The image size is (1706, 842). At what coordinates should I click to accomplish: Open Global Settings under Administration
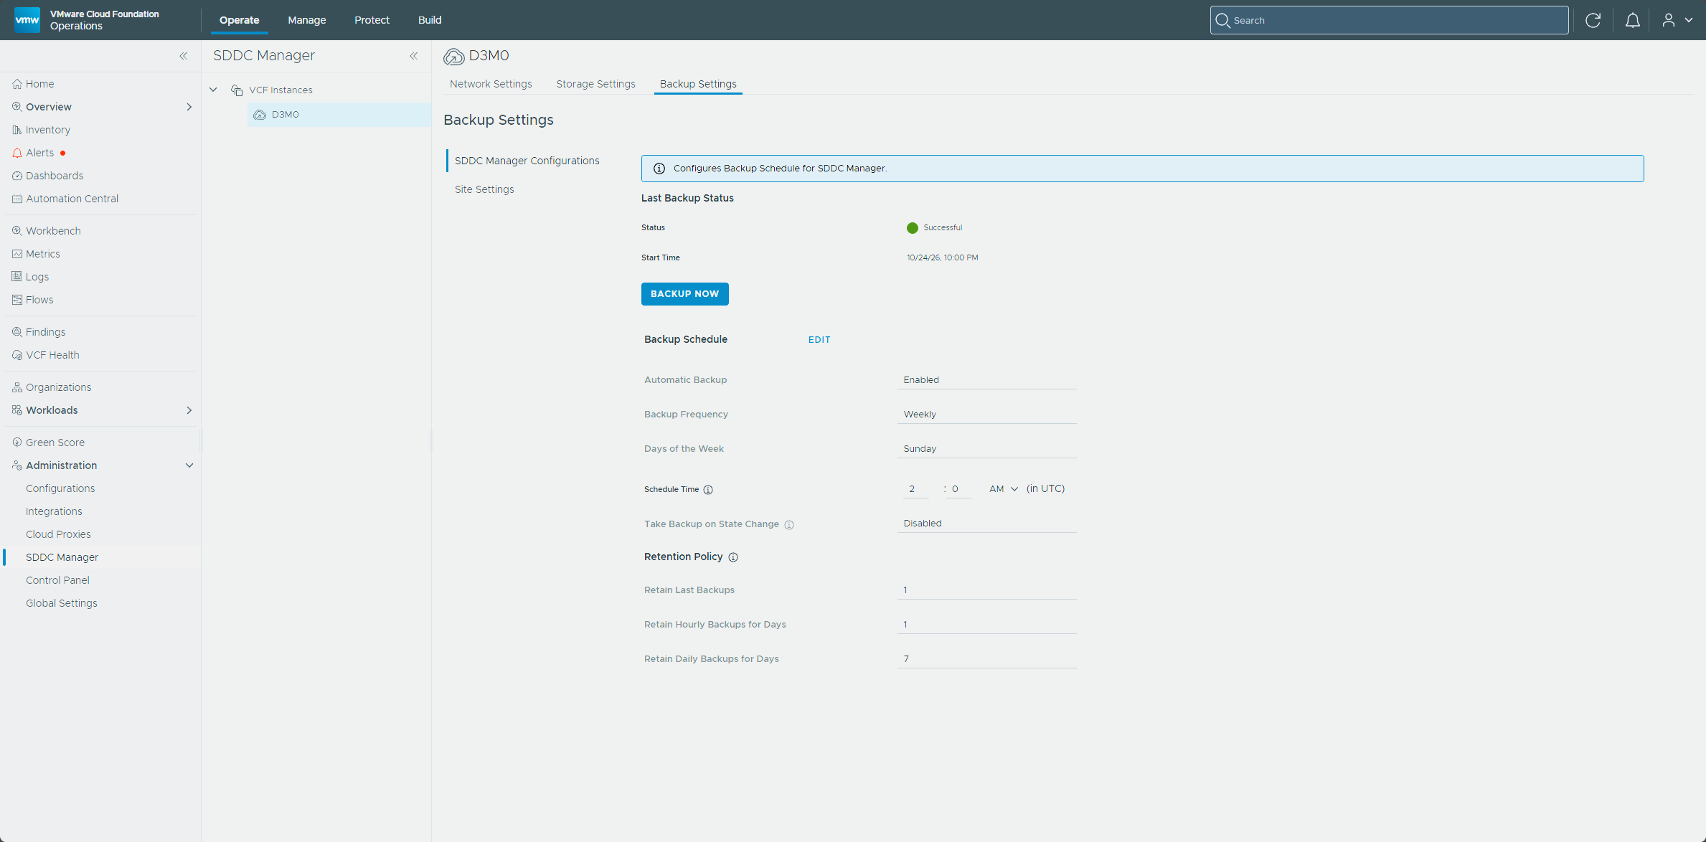point(61,603)
